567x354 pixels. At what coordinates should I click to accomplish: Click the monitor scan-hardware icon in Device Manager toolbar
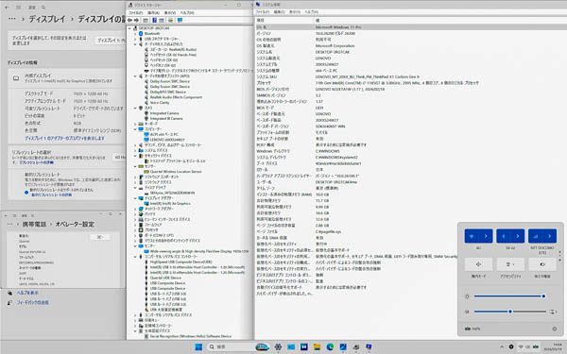[180, 20]
